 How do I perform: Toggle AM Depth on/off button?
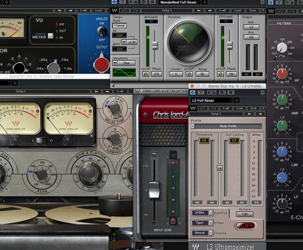146,74
